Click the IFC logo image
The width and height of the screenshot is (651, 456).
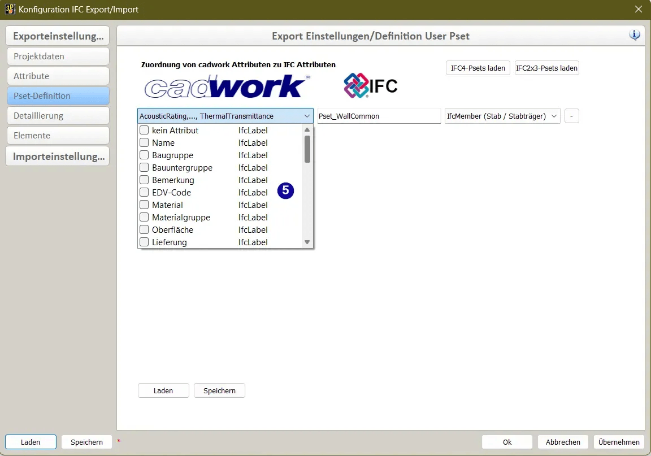click(x=371, y=86)
